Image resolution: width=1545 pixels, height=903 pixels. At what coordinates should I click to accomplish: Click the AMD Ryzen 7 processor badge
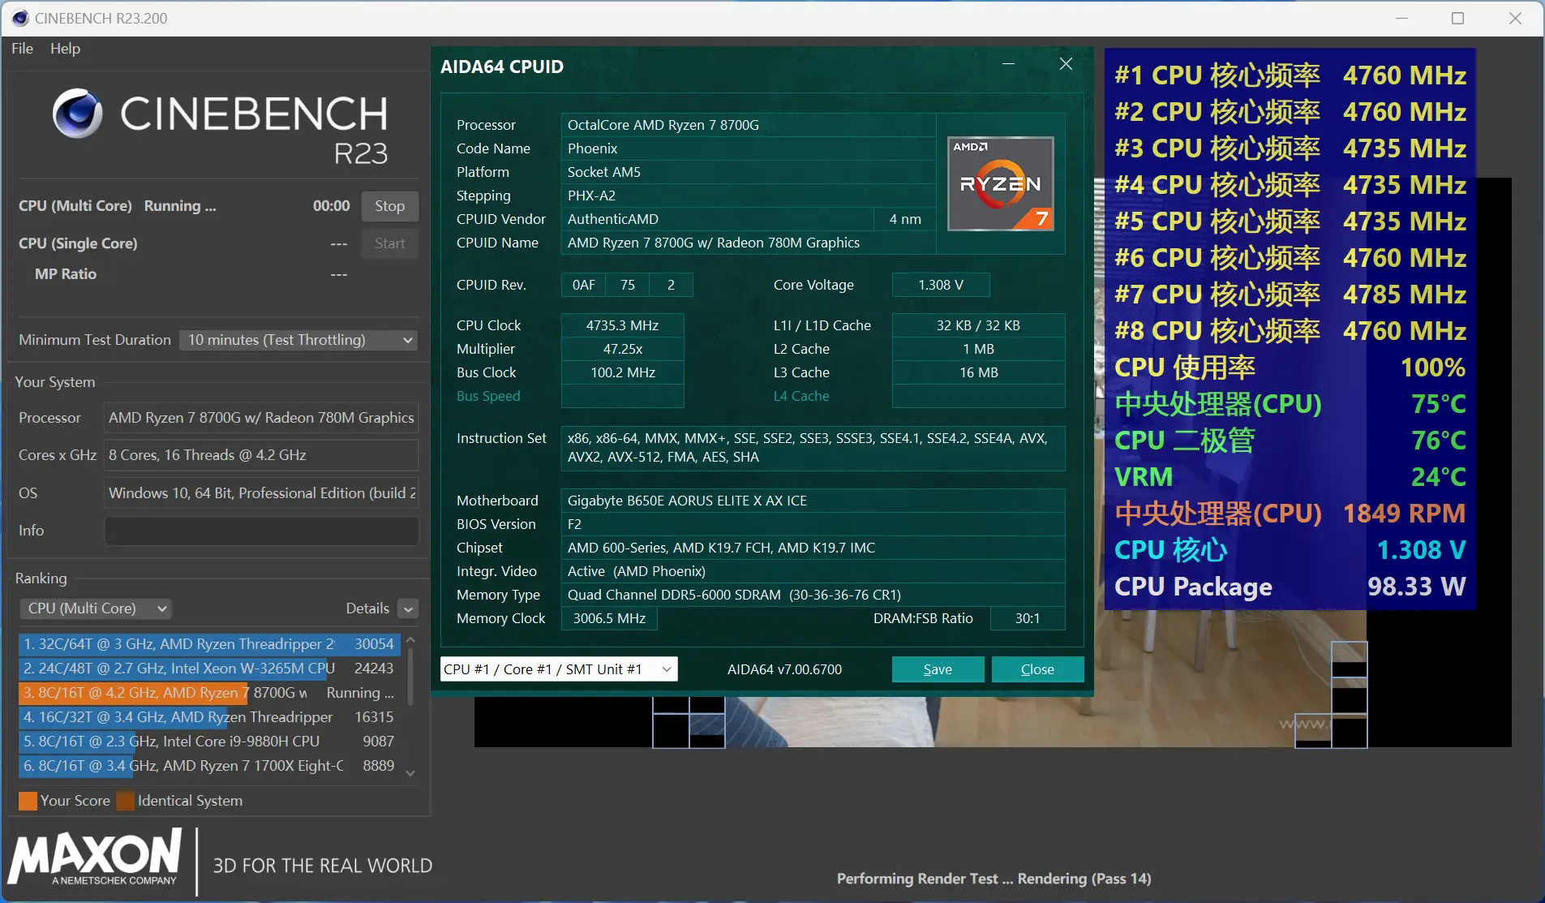1000,184
